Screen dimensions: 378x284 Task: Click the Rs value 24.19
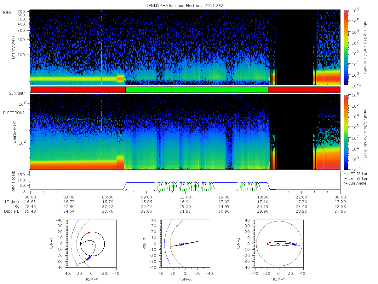(263, 206)
